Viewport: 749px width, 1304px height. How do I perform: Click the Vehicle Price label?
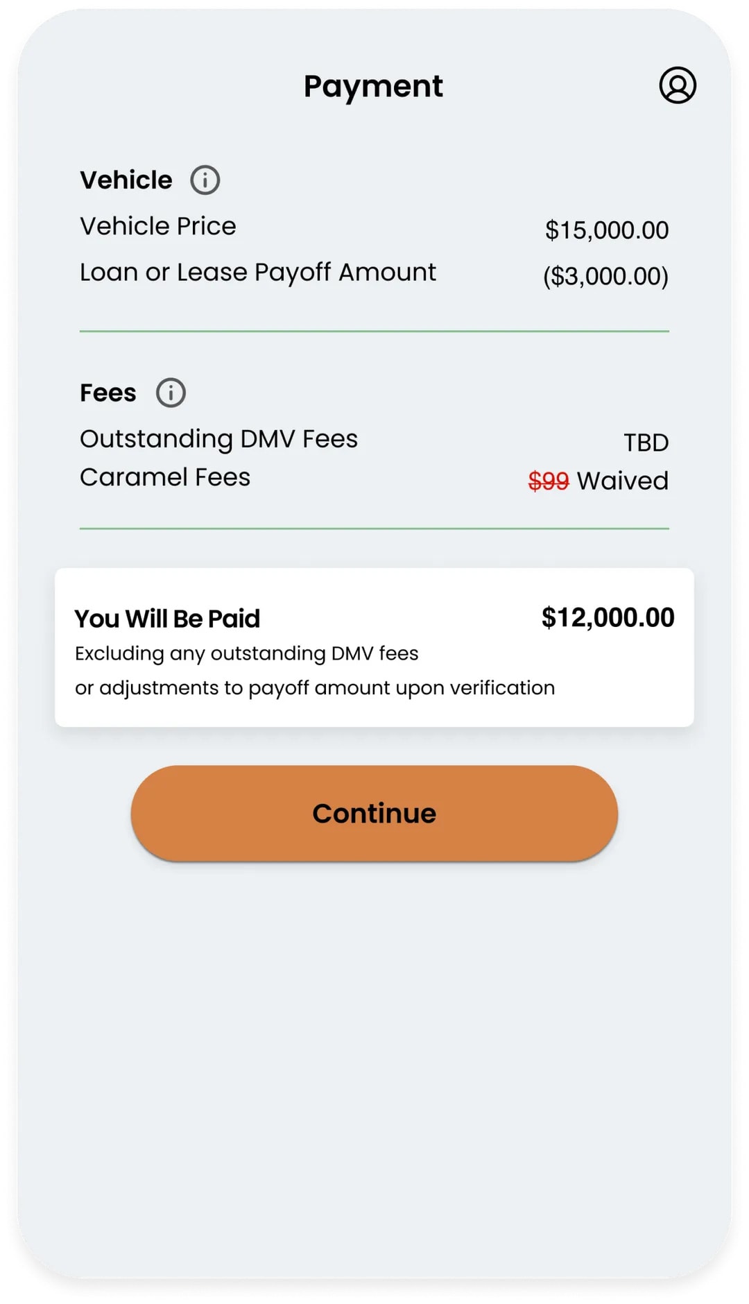(158, 226)
